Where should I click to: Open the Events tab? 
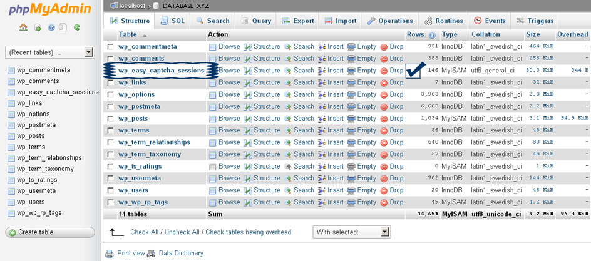point(490,21)
